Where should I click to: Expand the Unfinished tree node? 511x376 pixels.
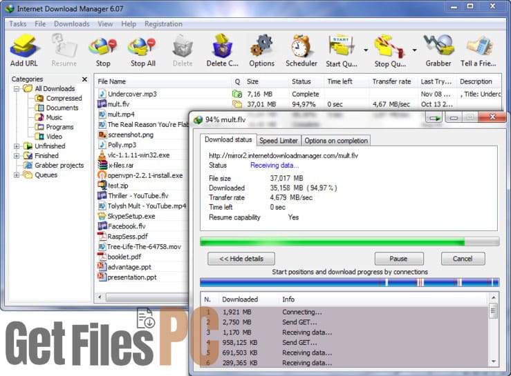[x=17, y=146]
